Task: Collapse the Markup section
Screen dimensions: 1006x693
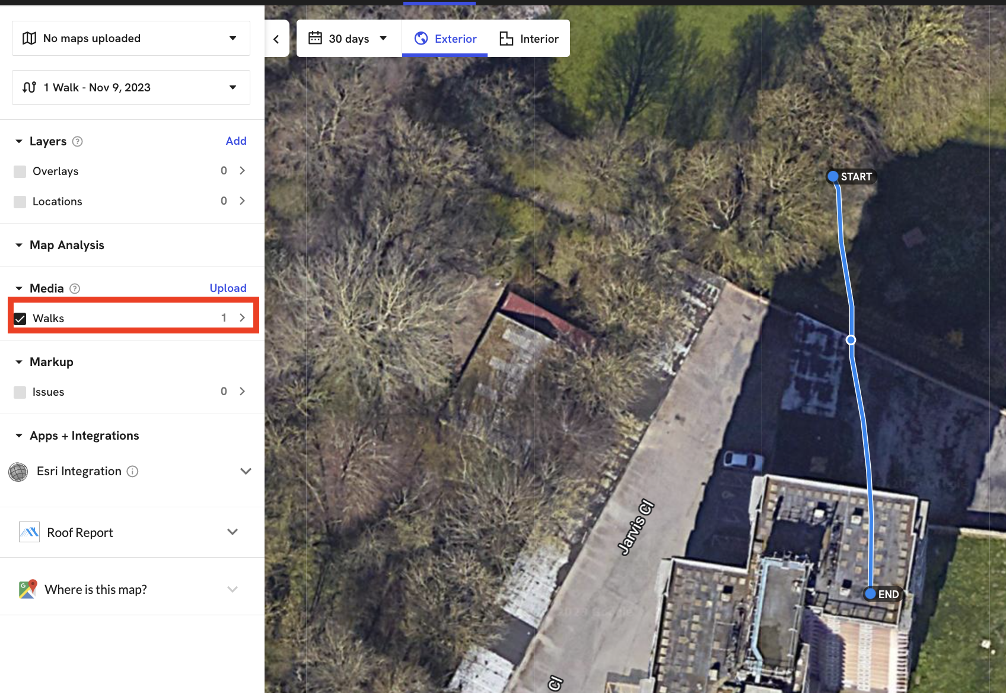Action: tap(19, 362)
